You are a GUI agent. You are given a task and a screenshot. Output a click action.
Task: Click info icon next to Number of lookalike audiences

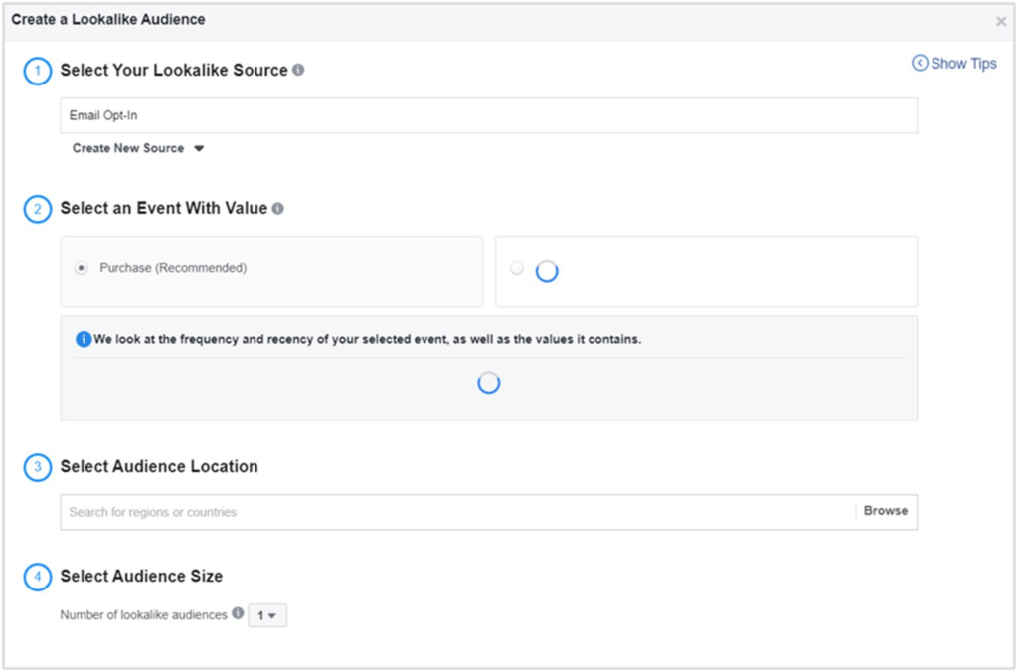pos(238,613)
